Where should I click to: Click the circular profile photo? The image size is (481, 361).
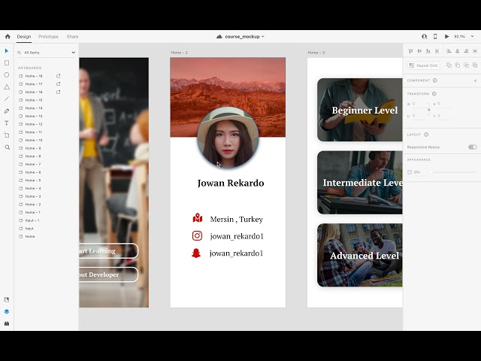(x=228, y=137)
